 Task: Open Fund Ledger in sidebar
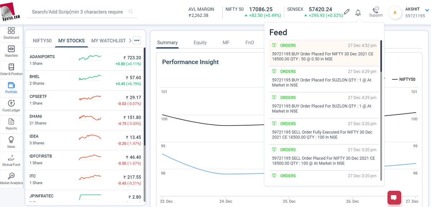point(11,106)
